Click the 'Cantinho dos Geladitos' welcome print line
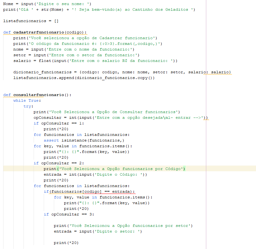The image size is (256, 249). click(99, 9)
